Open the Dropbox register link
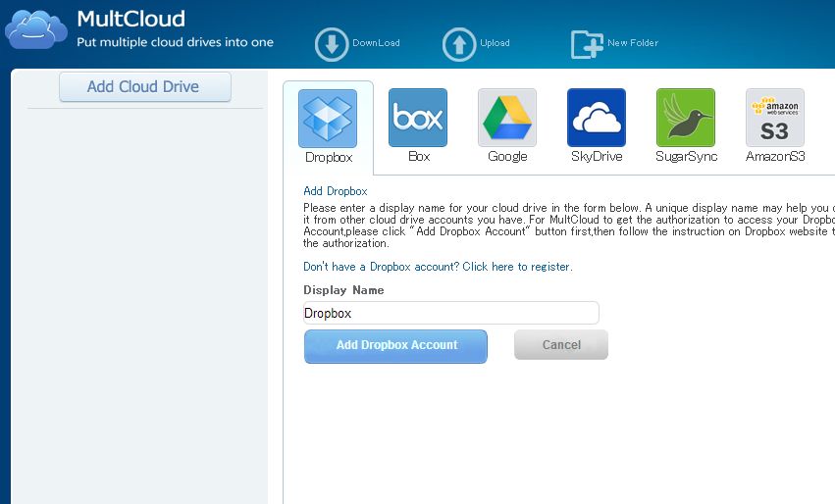835x504 pixels. coord(438,267)
